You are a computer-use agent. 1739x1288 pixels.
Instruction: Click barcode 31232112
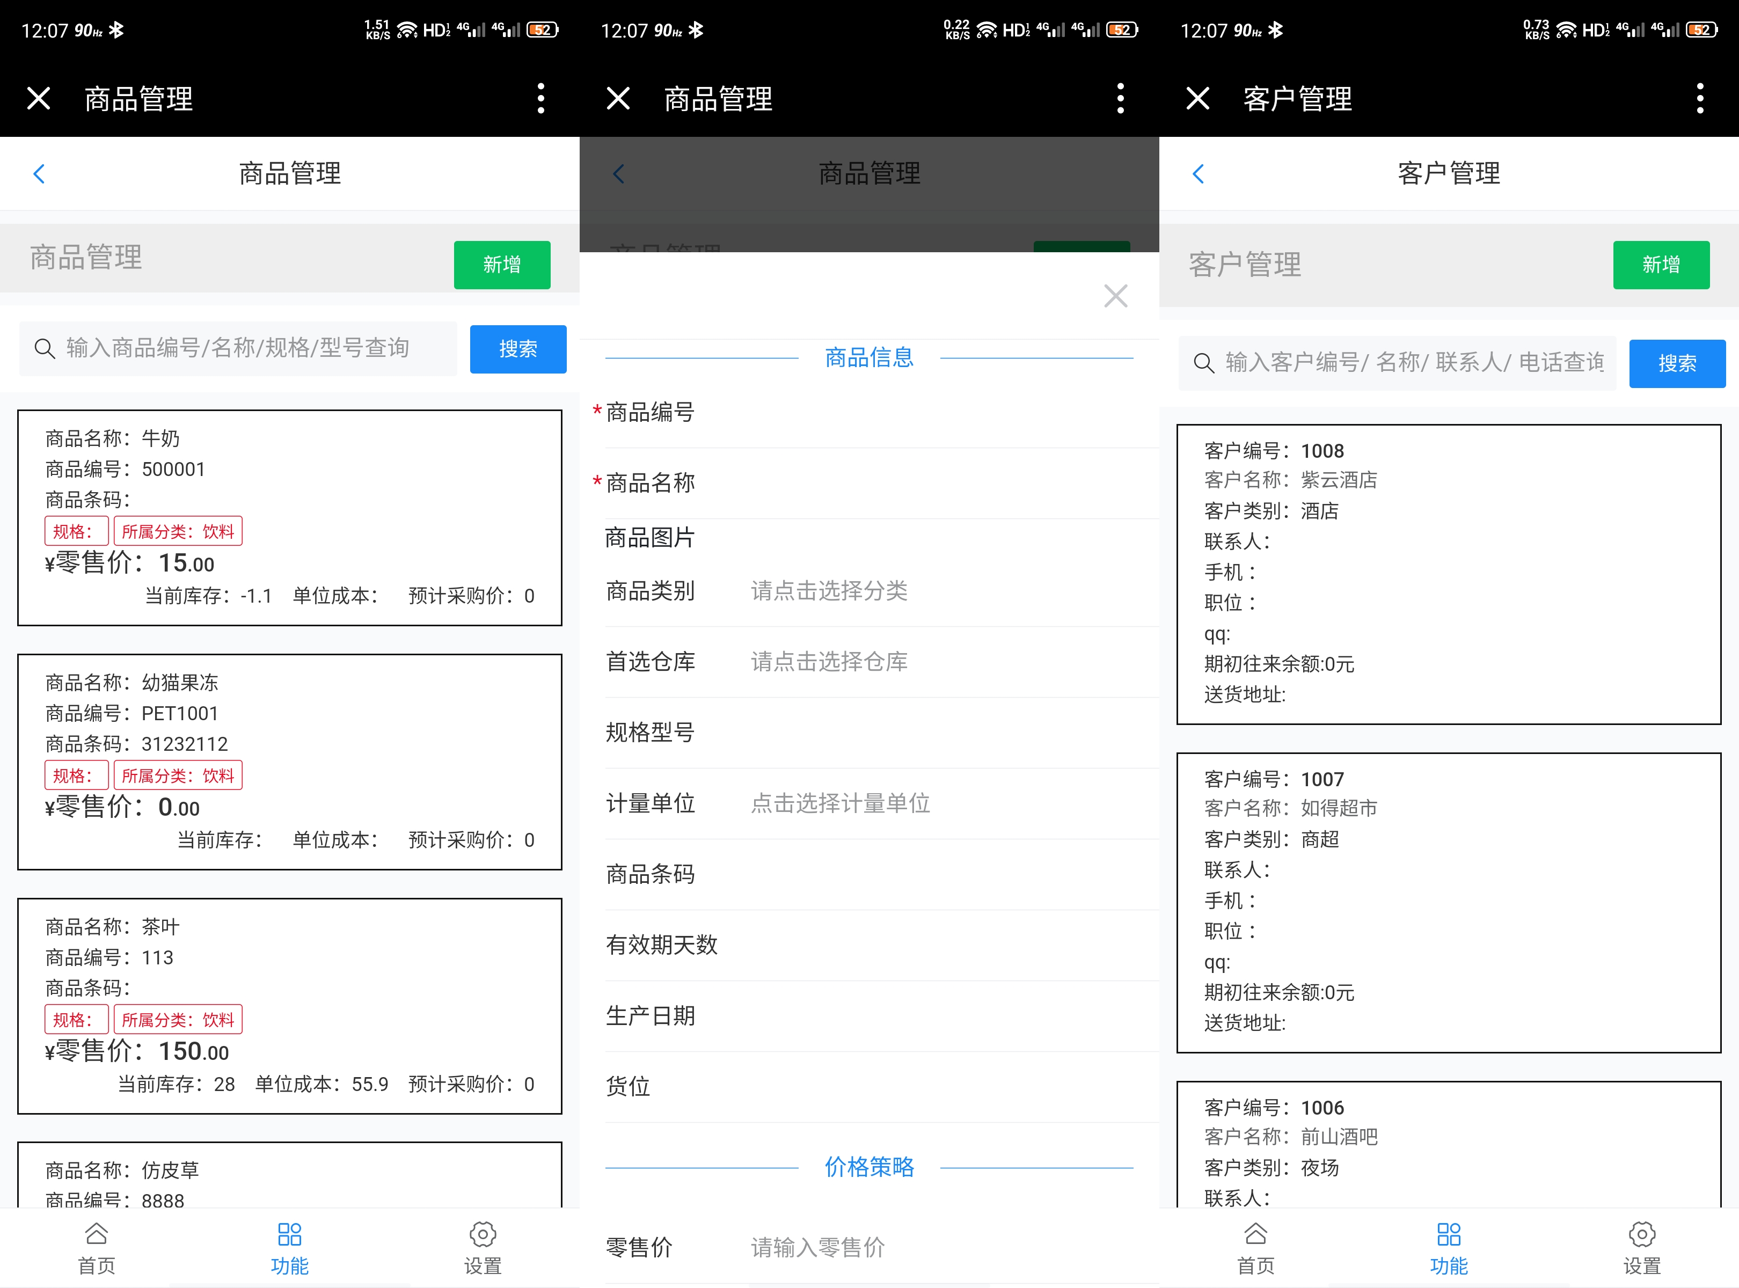coord(185,744)
